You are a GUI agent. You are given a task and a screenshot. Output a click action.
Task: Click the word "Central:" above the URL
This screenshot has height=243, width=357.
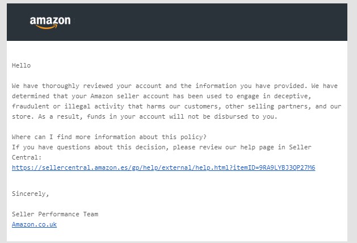[x=27, y=158]
